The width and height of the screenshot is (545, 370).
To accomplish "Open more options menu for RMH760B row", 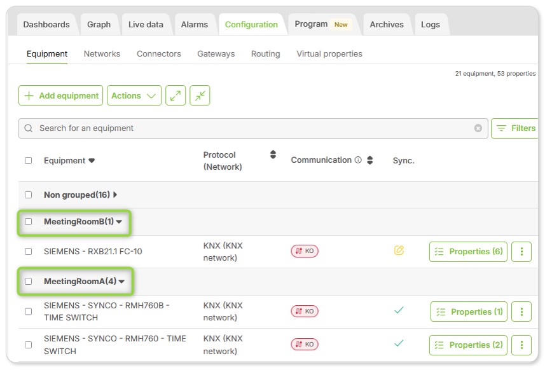I will pyautogui.click(x=521, y=312).
